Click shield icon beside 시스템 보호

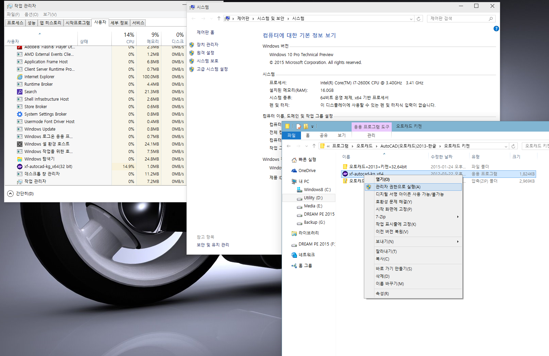coord(192,61)
